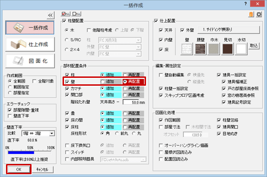The image size is (267, 177).
Task: Select the 部屋指定 radio button
Action: pos(10,93)
